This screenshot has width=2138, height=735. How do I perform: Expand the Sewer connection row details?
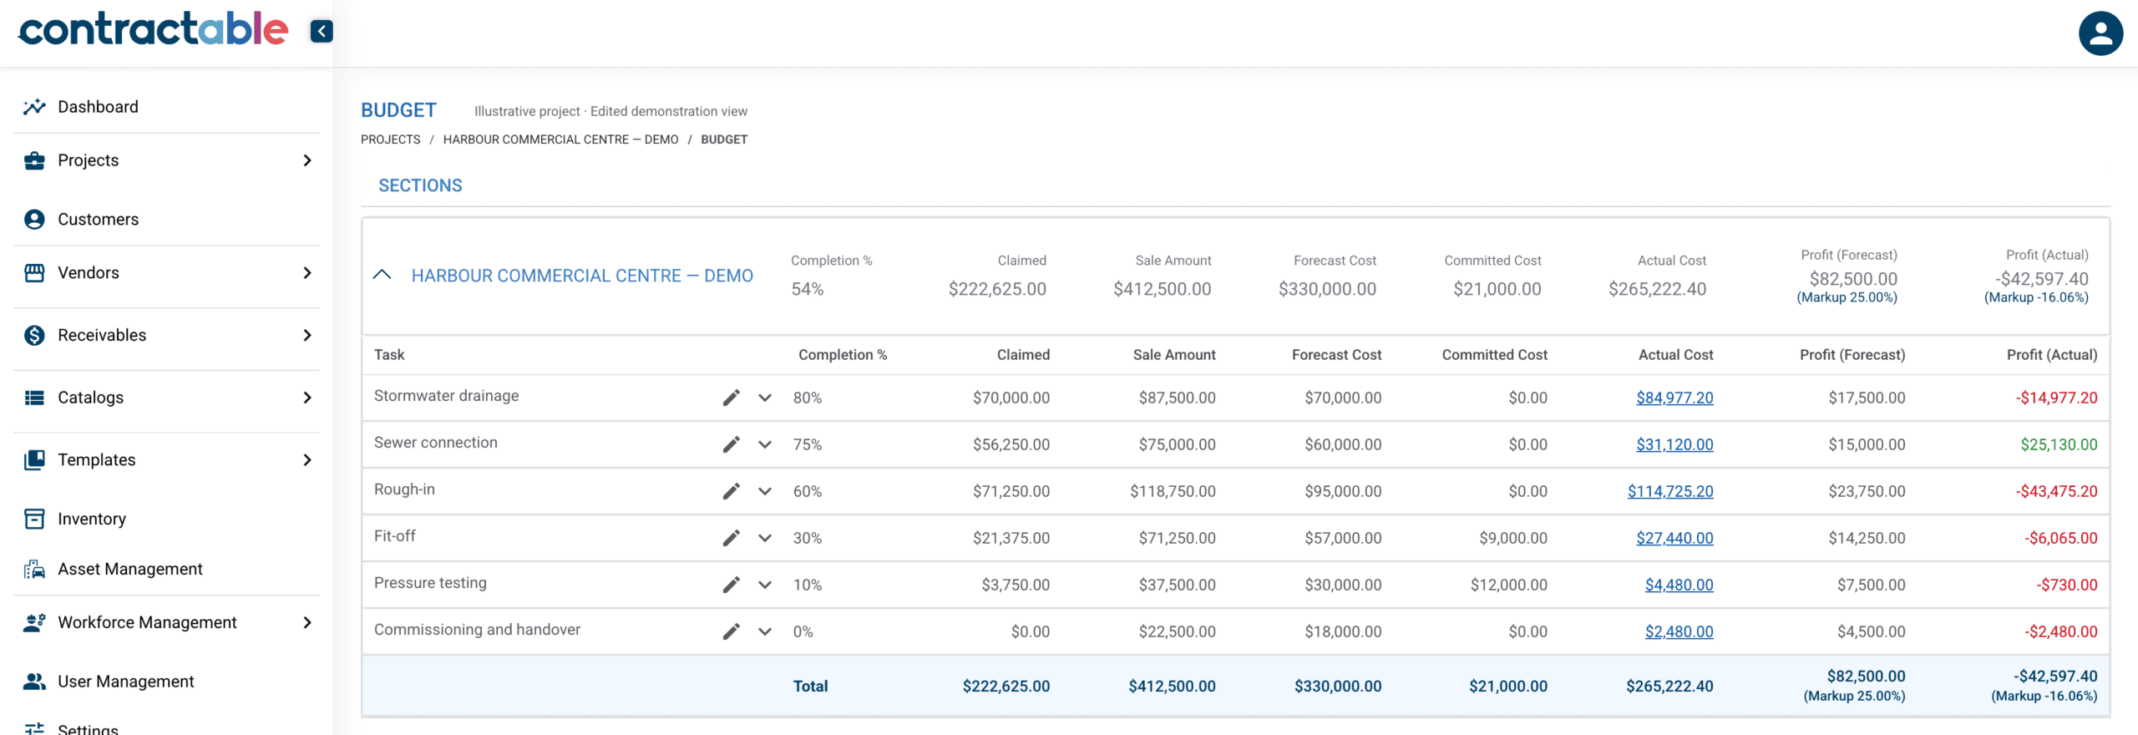(x=765, y=444)
